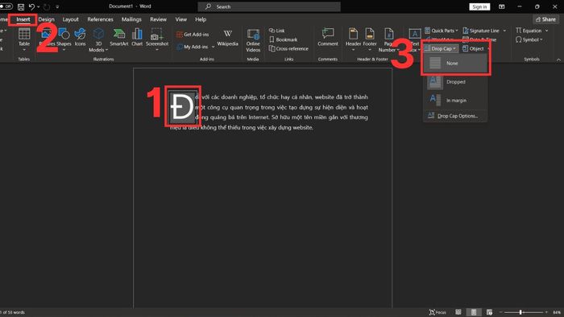Image resolution: width=564 pixels, height=317 pixels.
Task: Insert a Text Box
Action: pos(415,39)
